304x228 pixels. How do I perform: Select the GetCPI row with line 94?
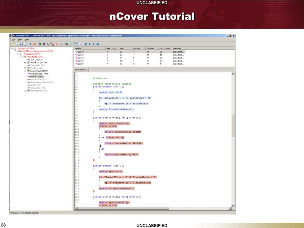[130, 58]
